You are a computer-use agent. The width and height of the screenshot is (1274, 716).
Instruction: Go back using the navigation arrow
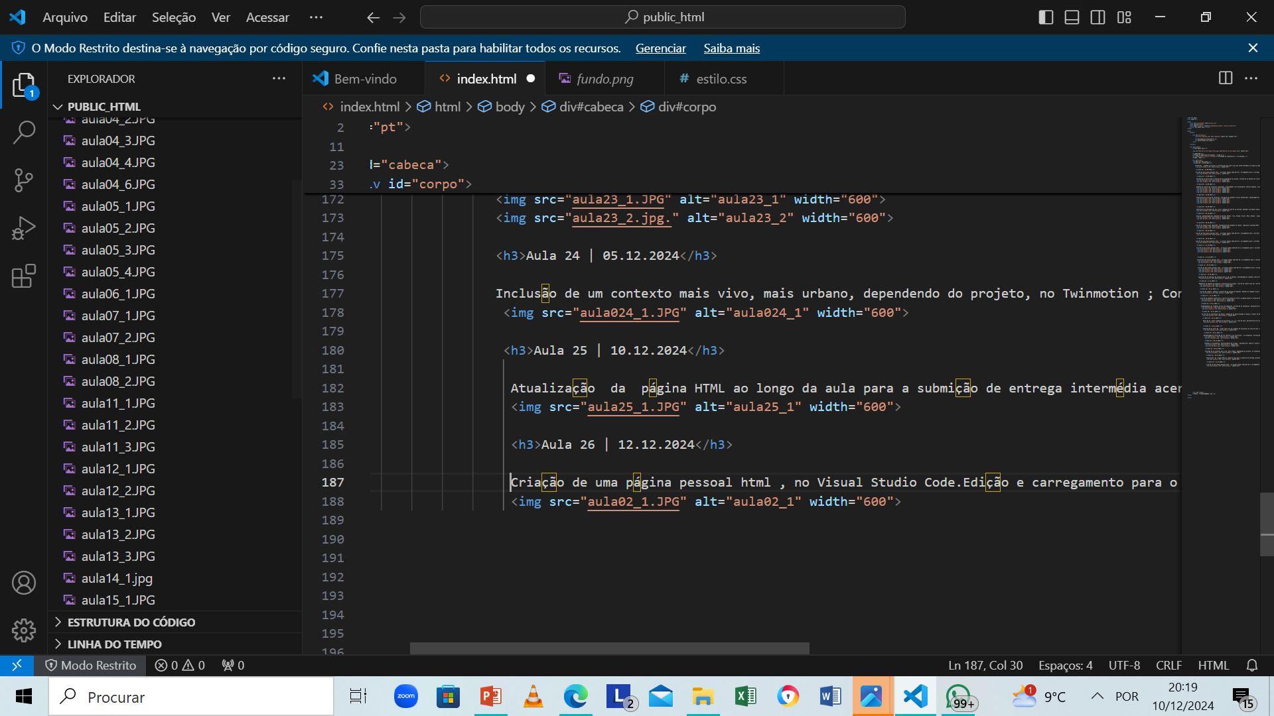374,17
